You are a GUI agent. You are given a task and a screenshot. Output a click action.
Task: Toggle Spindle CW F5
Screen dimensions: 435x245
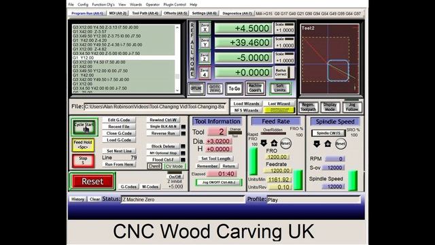tap(328, 133)
